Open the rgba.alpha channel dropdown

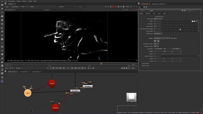pos(16,7)
